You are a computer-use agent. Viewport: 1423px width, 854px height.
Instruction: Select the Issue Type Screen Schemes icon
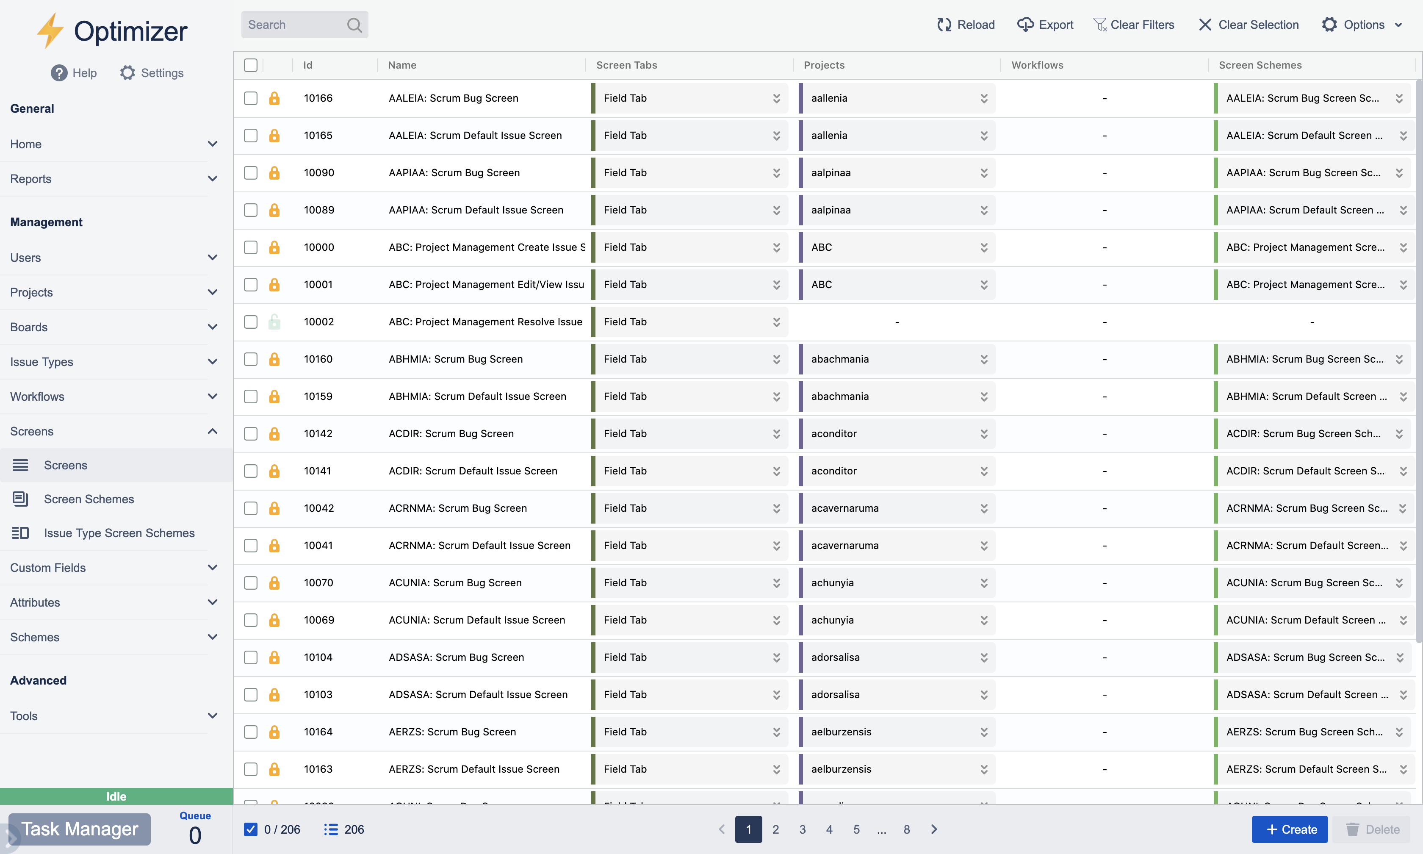tap(21, 533)
